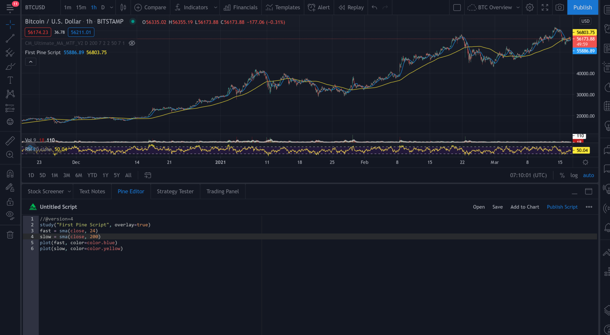Click the trash remove drawings icon

pyautogui.click(x=10, y=235)
